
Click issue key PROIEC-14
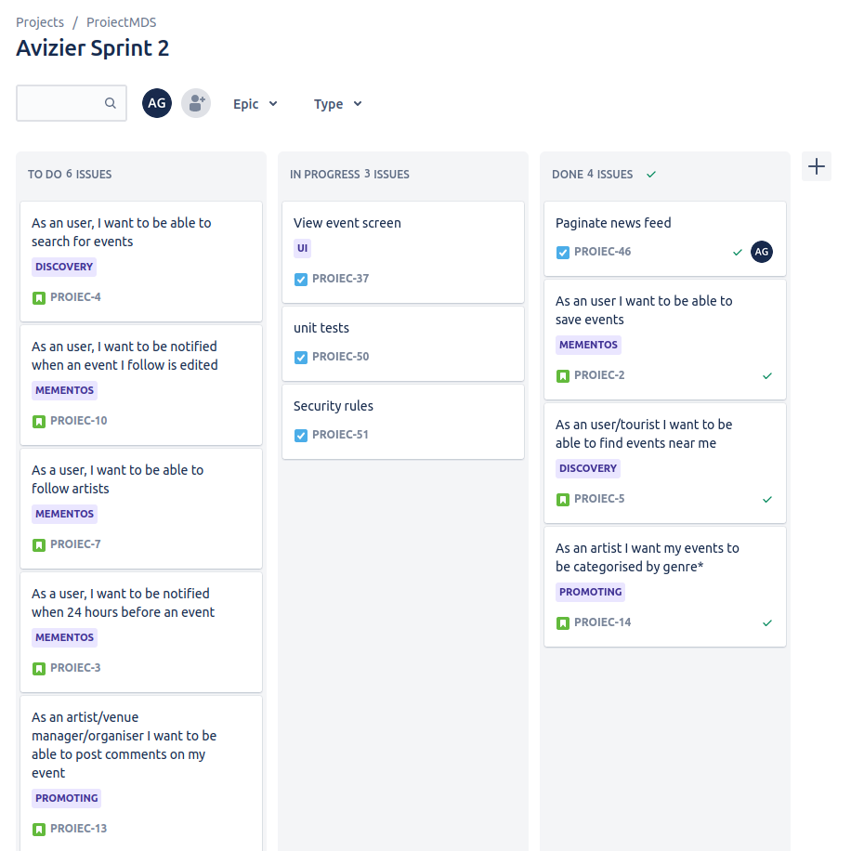602,622
